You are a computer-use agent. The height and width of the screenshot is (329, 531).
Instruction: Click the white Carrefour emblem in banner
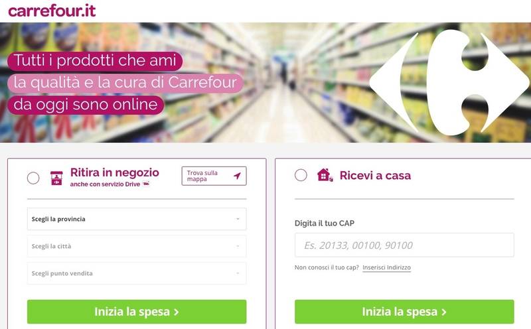[449, 83]
